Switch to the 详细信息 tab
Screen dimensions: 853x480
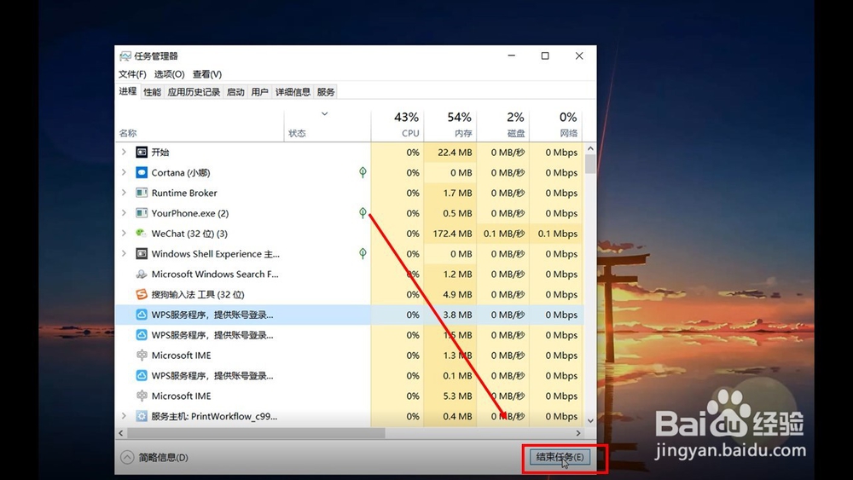click(293, 92)
